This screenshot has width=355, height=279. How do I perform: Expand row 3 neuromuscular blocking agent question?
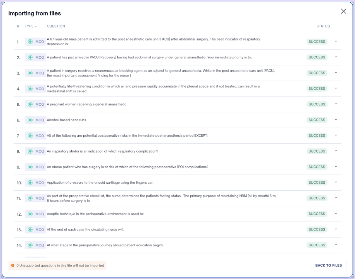click(336, 73)
